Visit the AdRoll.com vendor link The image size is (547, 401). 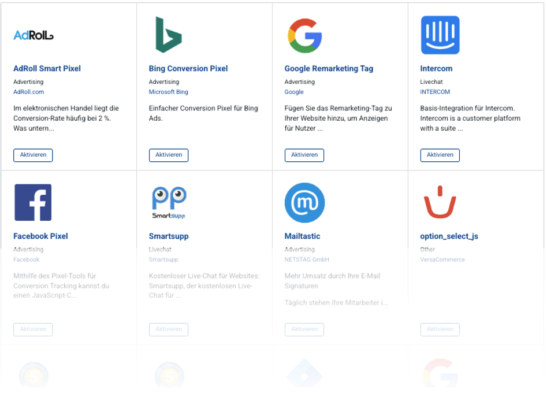click(x=29, y=92)
